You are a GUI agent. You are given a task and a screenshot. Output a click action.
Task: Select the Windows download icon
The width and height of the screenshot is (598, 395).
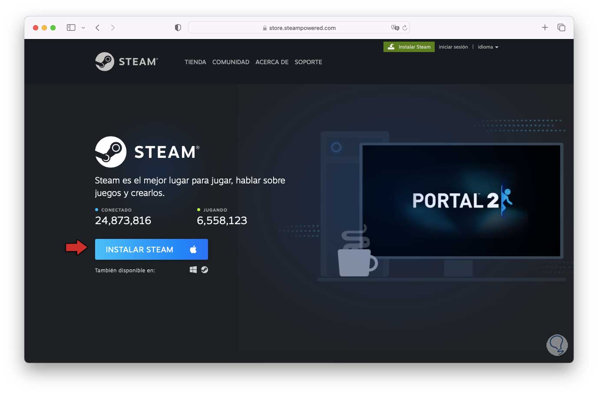point(193,270)
